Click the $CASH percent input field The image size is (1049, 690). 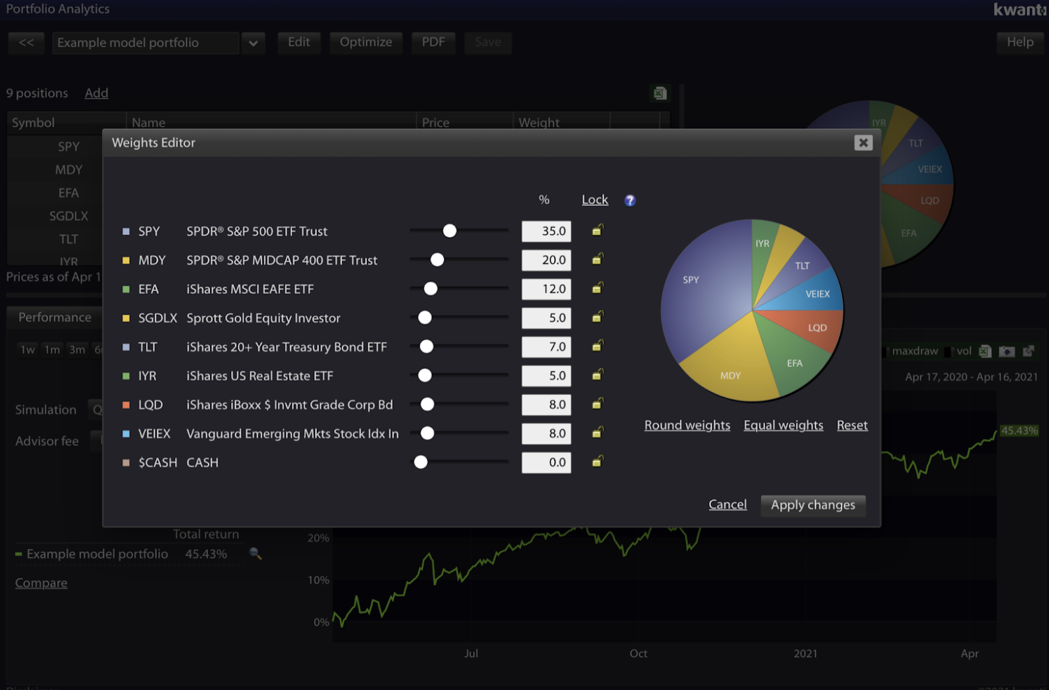(546, 462)
